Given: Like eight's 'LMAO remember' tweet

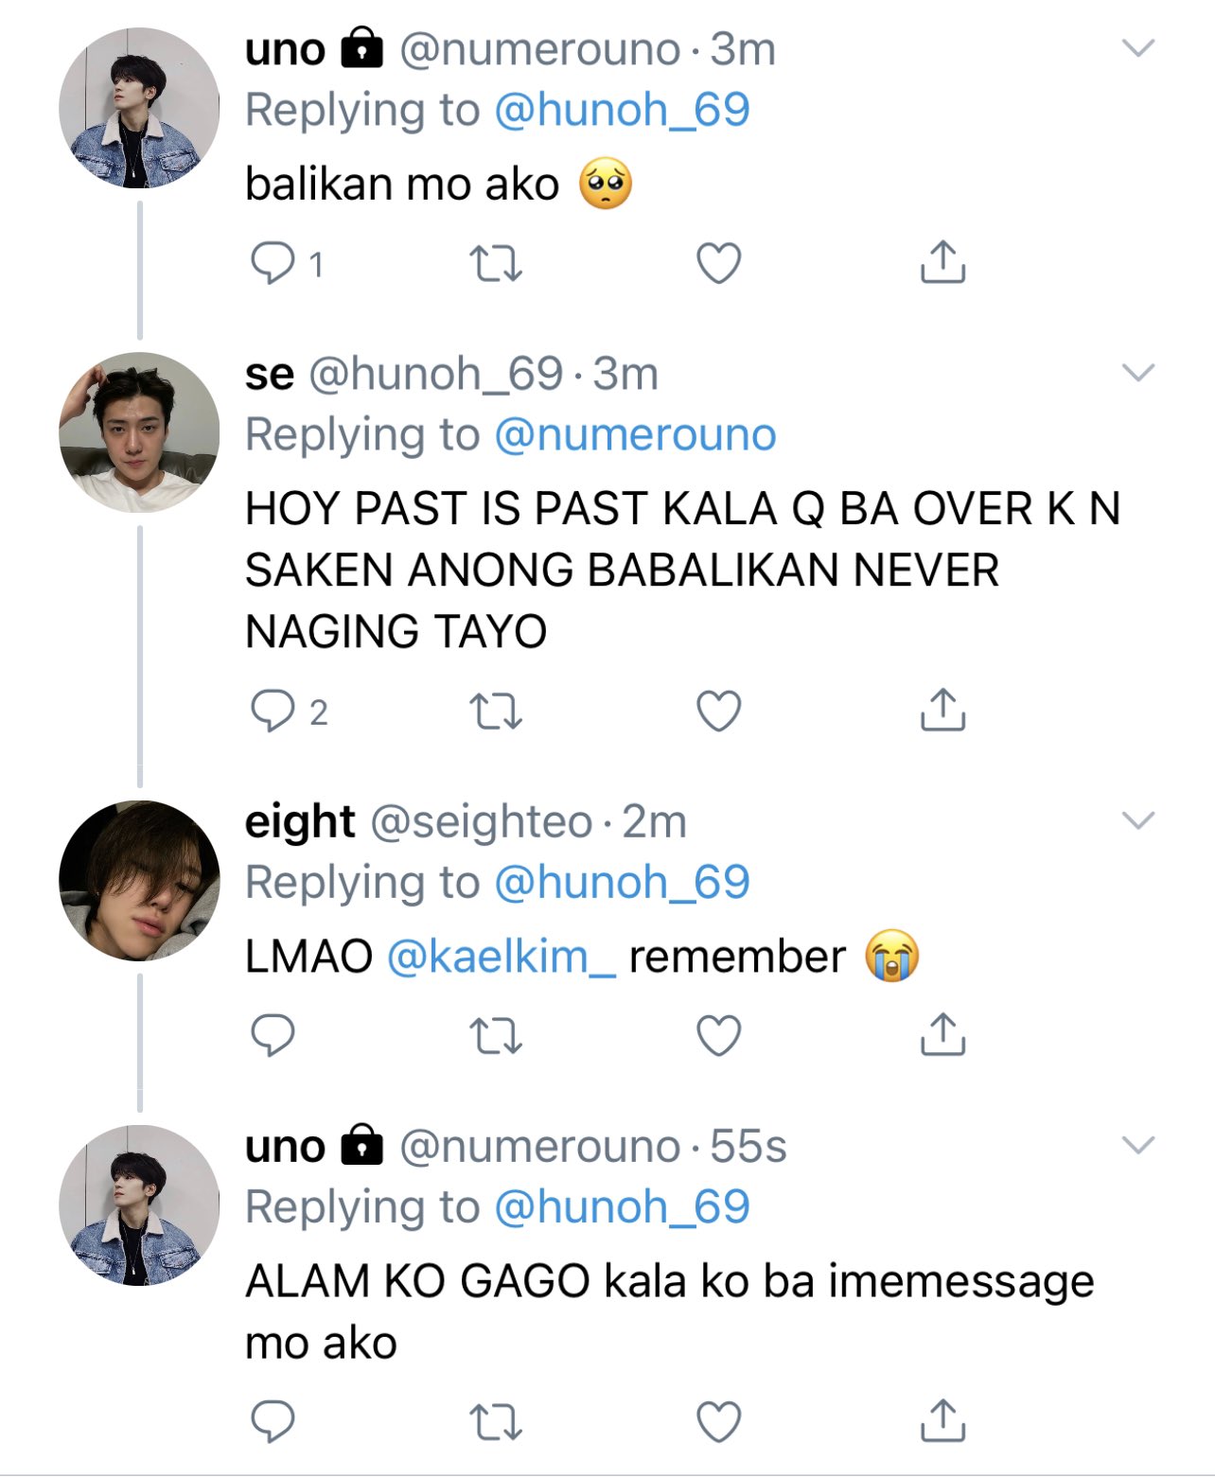Looking at the screenshot, I should pos(718,1036).
